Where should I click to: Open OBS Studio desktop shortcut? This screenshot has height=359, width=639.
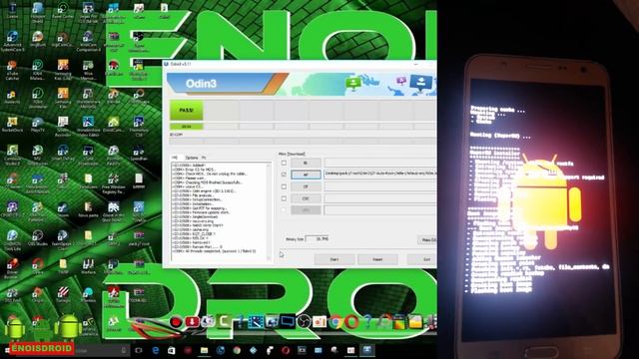pos(38,238)
